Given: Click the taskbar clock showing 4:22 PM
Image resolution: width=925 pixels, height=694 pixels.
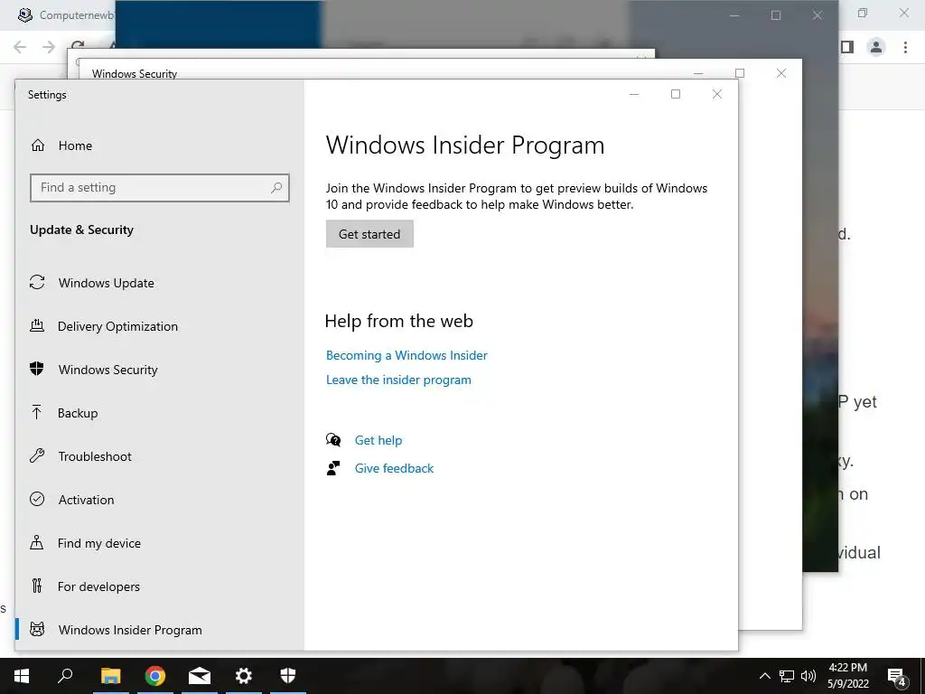Looking at the screenshot, I should click(847, 676).
